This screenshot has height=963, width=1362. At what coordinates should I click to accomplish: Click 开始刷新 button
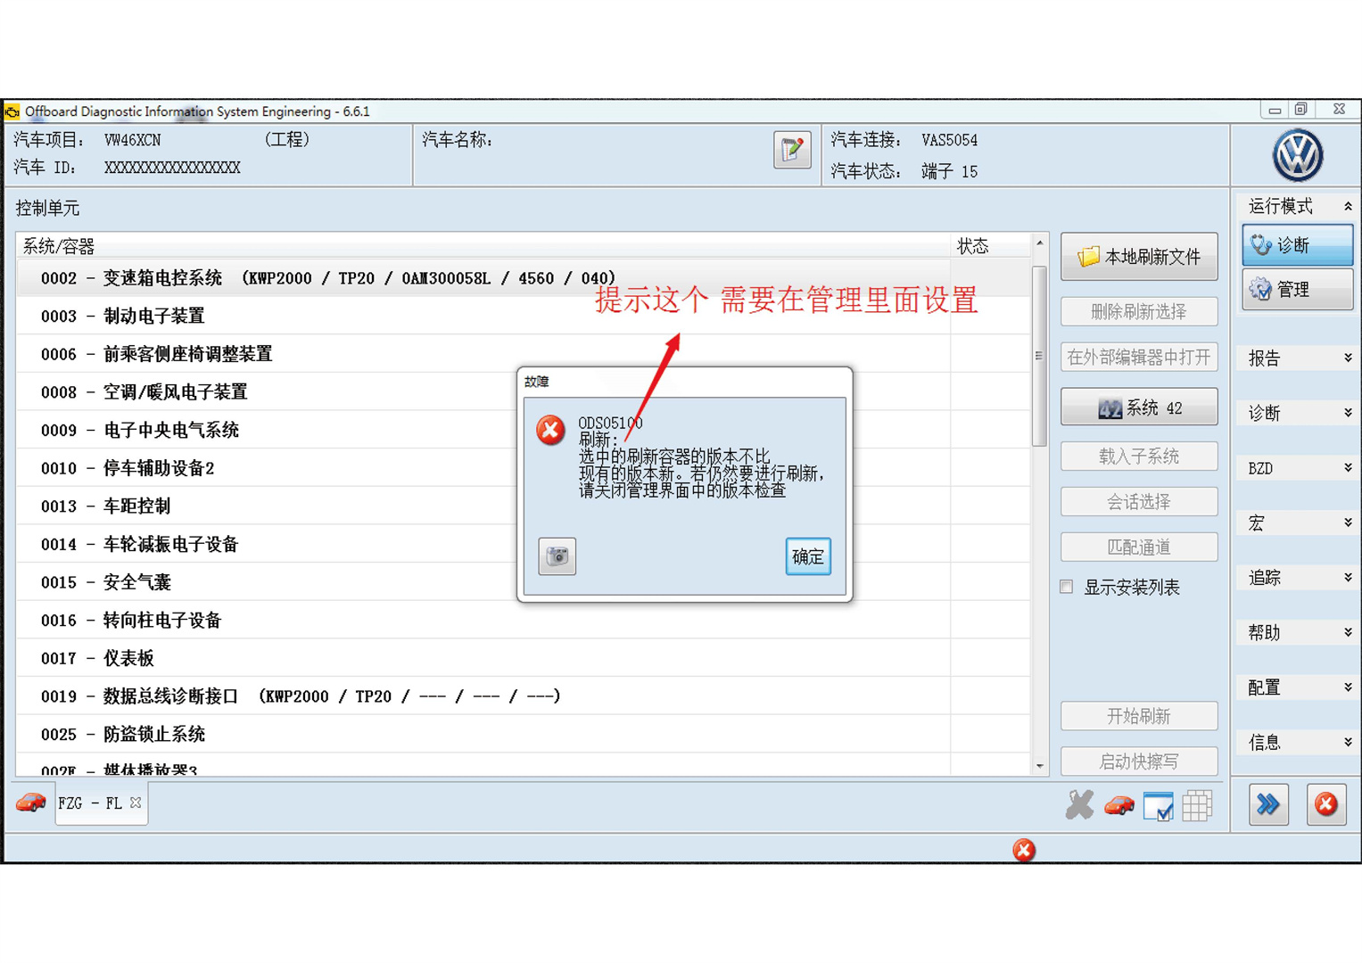(x=1139, y=716)
